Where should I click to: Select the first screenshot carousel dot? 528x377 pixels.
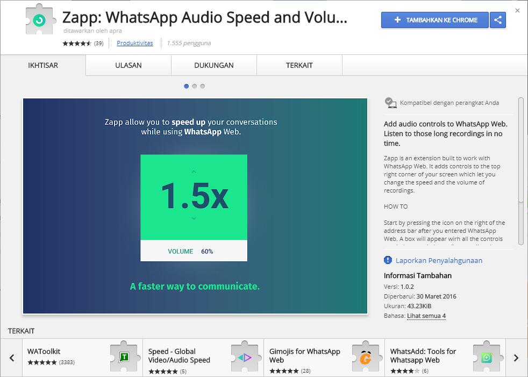187,86
